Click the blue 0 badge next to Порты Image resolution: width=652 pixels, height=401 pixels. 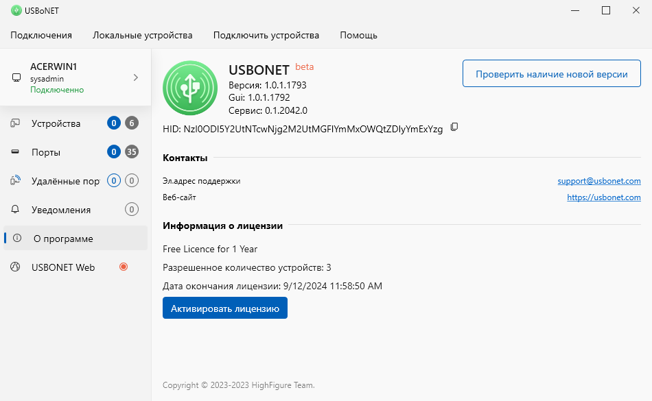(x=114, y=152)
